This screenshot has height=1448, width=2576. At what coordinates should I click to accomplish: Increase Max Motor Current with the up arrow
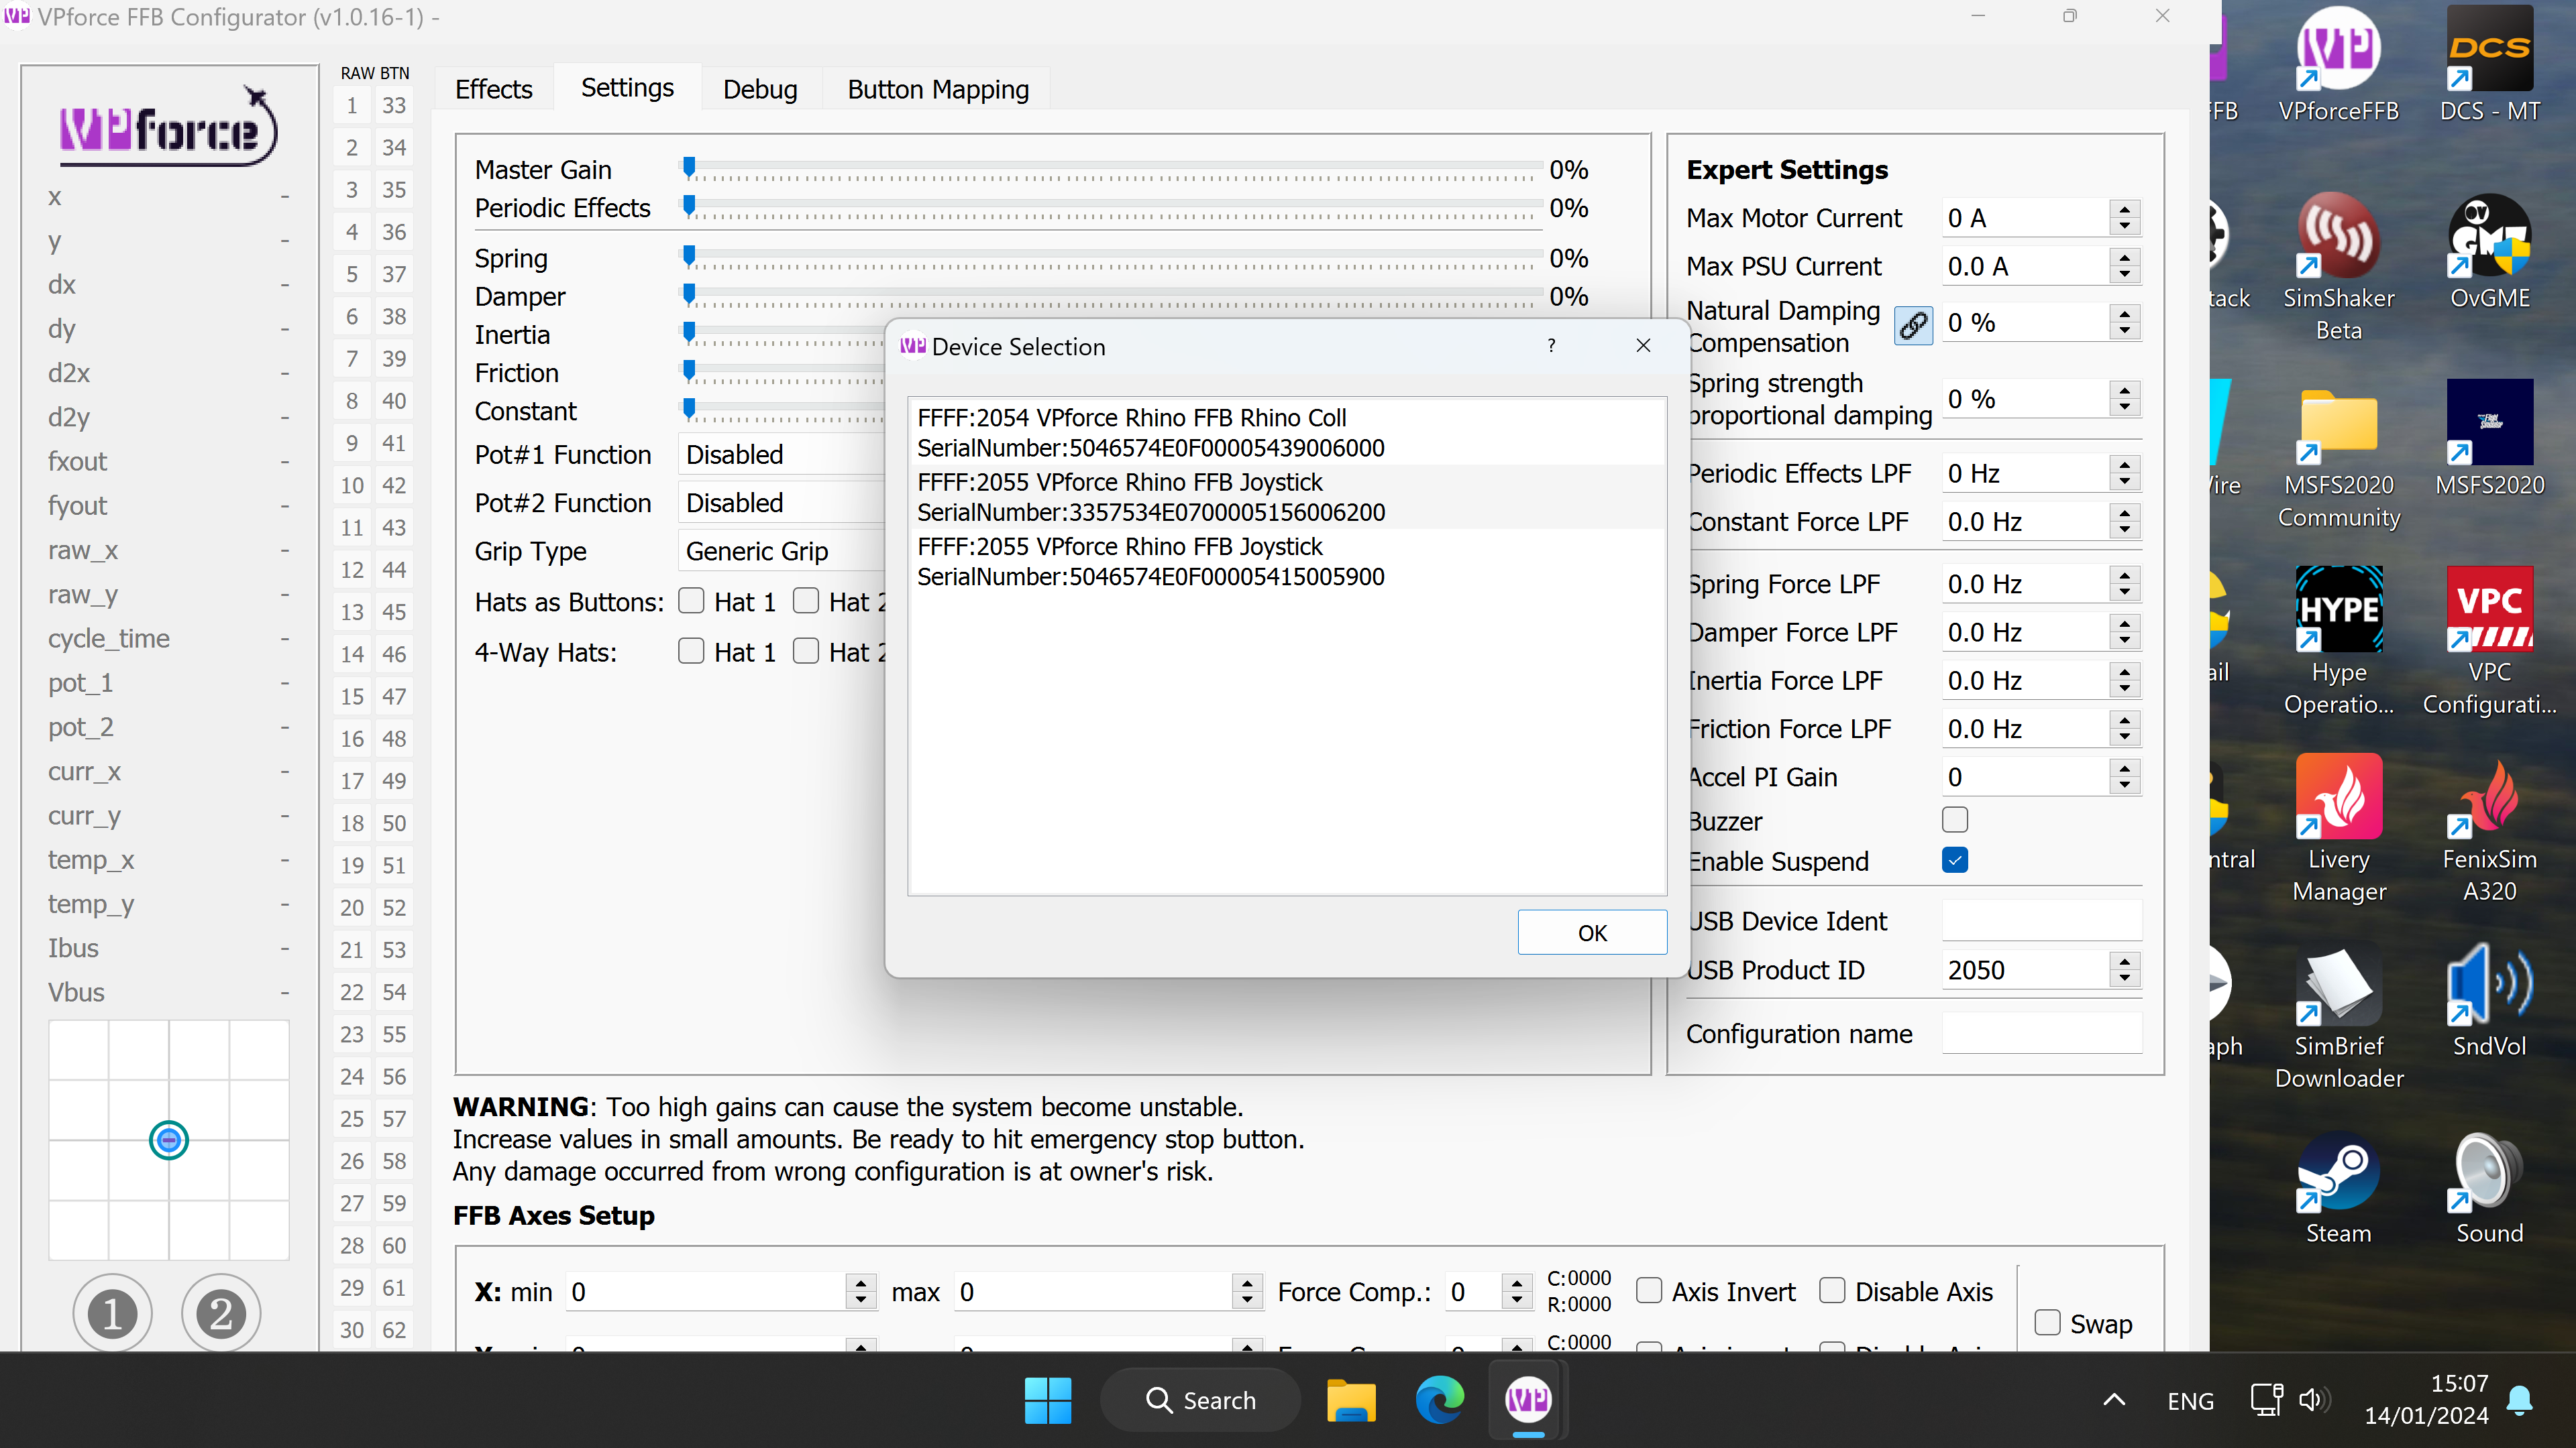[x=2125, y=210]
